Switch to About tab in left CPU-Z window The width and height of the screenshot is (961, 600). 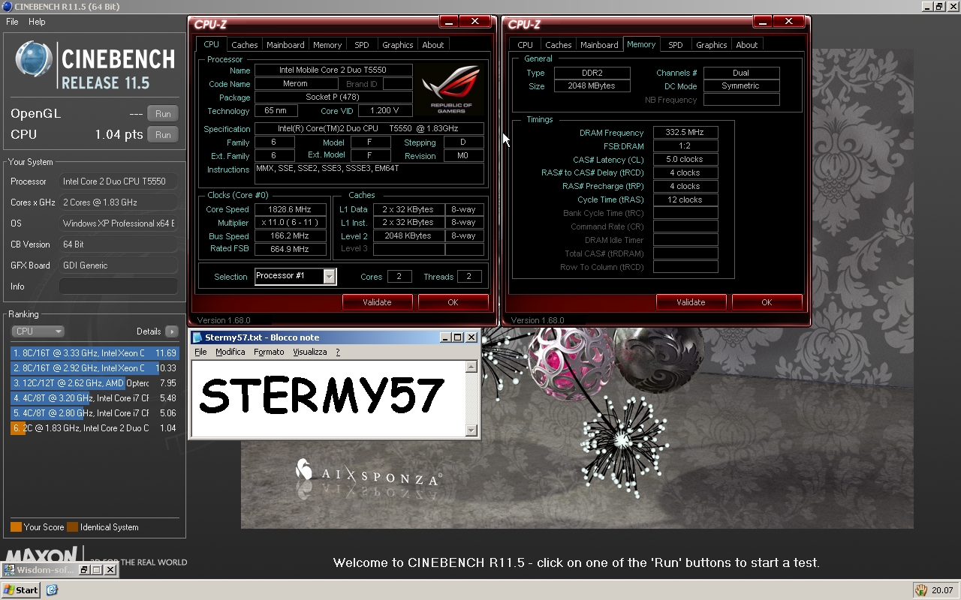tap(433, 45)
